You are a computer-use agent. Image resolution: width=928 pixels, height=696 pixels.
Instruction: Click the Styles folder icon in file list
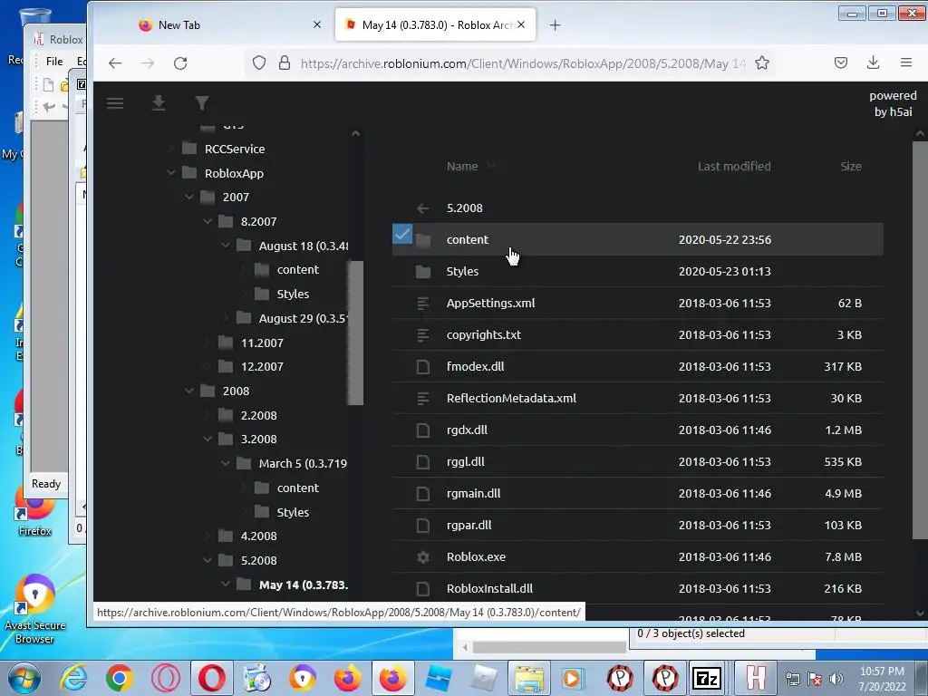(x=422, y=272)
